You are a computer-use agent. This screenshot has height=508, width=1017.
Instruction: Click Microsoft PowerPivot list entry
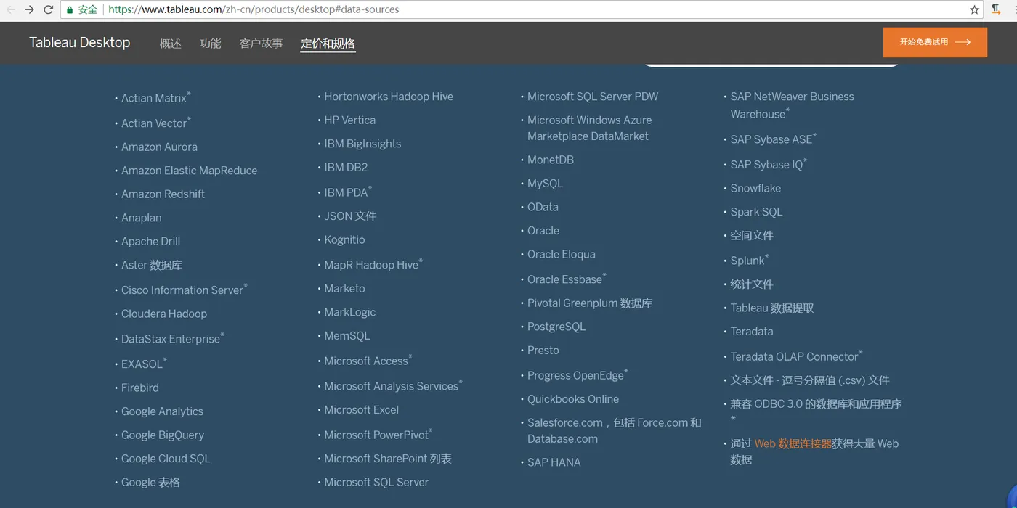click(x=378, y=434)
